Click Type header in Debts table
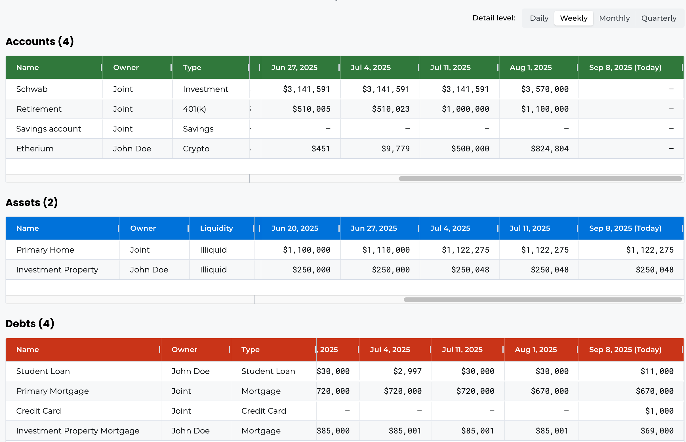This screenshot has height=442, width=686. coord(250,349)
